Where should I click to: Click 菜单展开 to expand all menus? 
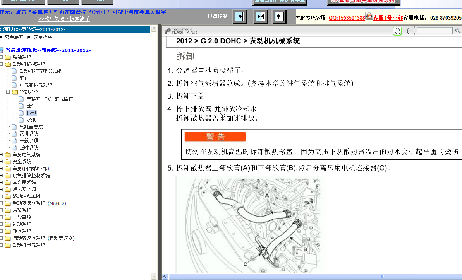[x=14, y=37]
